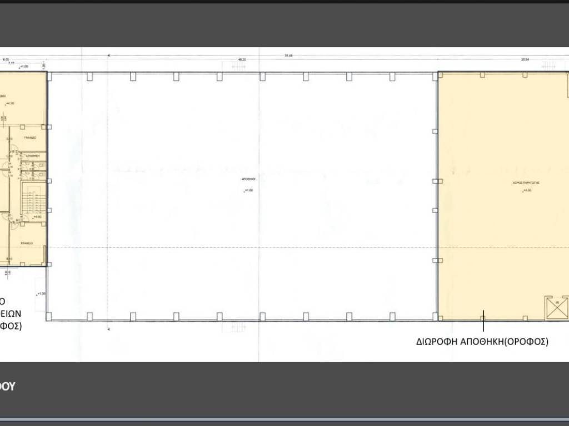Click the +4.30 elevation marker in top-left room
The image size is (569, 426).
[x=11, y=103]
